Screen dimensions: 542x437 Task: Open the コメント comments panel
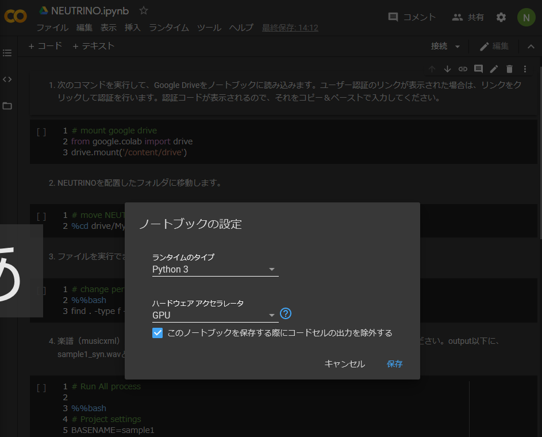click(412, 17)
